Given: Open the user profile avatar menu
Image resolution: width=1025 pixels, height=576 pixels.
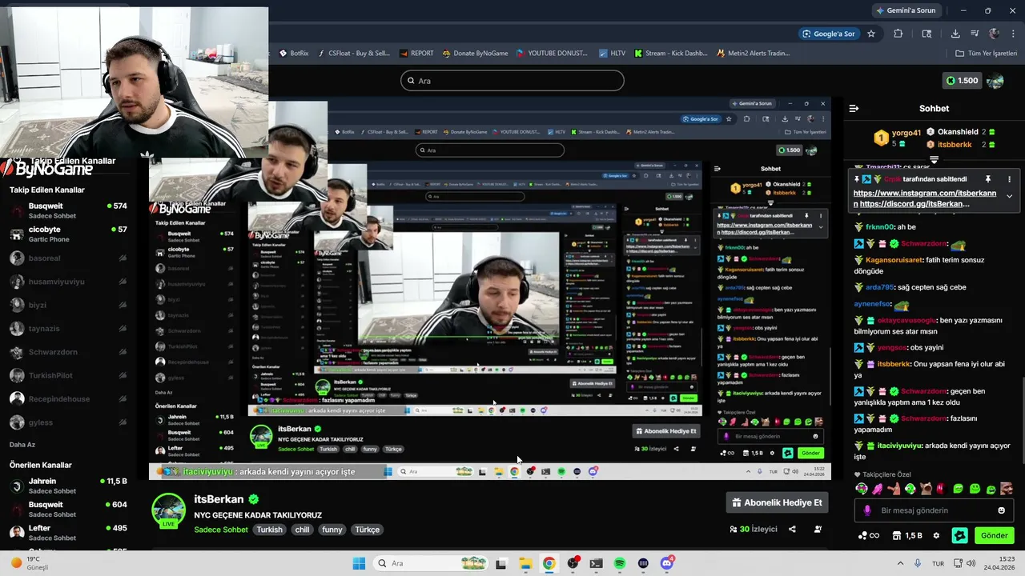Looking at the screenshot, I should click(x=995, y=81).
